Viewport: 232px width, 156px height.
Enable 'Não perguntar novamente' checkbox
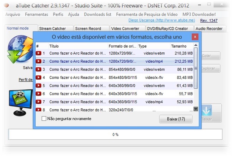coord(44,119)
